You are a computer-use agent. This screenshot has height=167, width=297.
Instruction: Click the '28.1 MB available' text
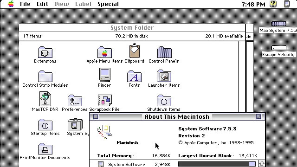pos(224,36)
